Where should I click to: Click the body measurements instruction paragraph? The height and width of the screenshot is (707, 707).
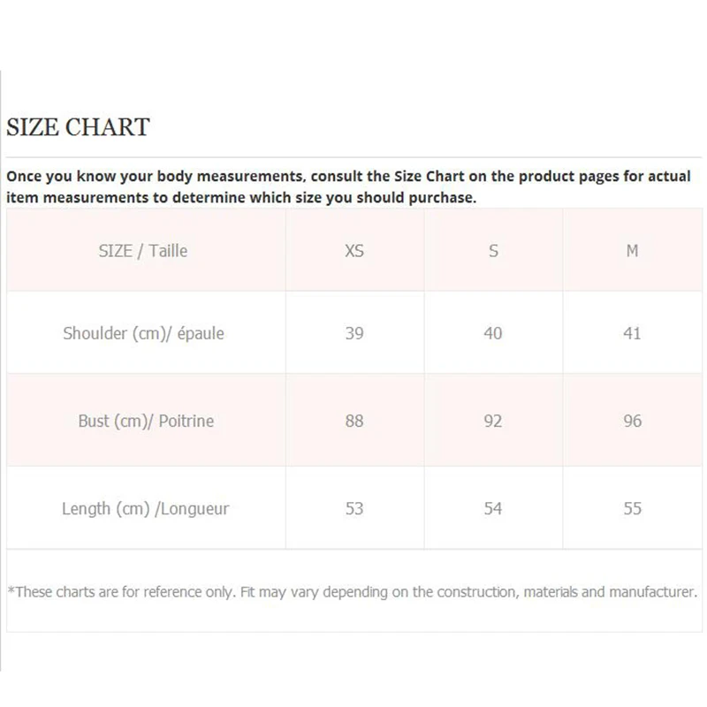348,186
